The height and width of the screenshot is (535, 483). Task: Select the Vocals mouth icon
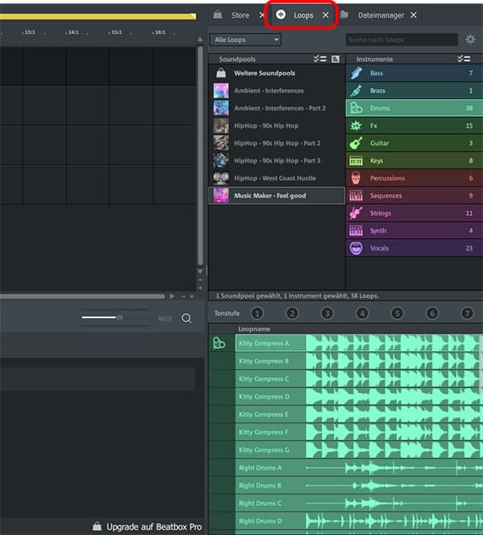(x=356, y=248)
